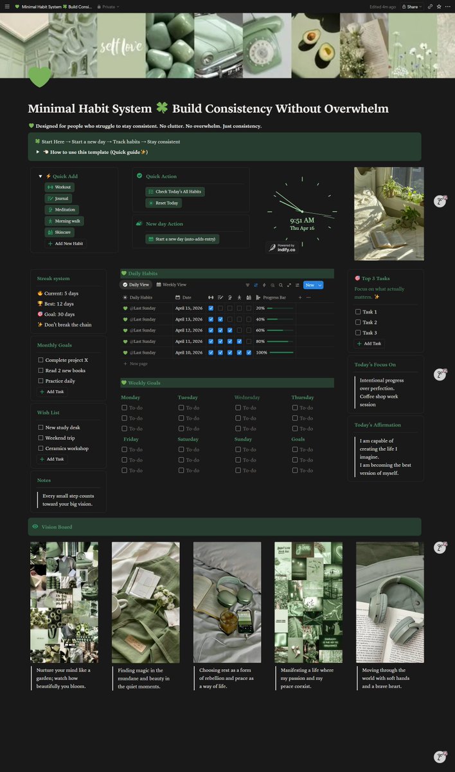Collapse the Quick Add toggle triangle
Screen dimensions: 455x772
(40, 176)
